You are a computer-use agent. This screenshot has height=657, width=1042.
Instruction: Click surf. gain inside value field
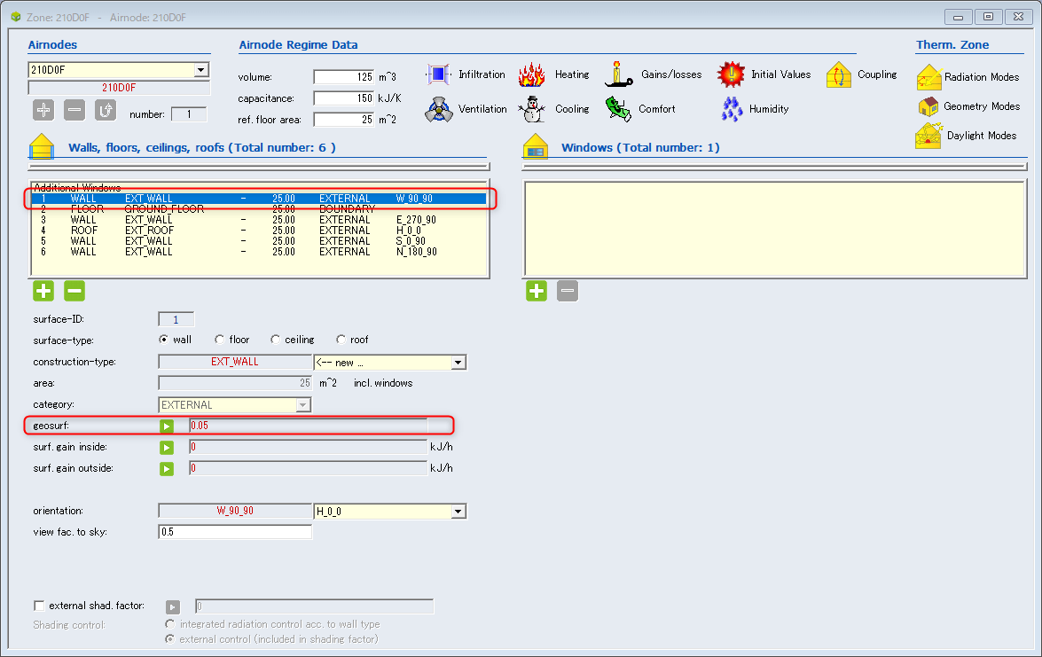click(309, 447)
